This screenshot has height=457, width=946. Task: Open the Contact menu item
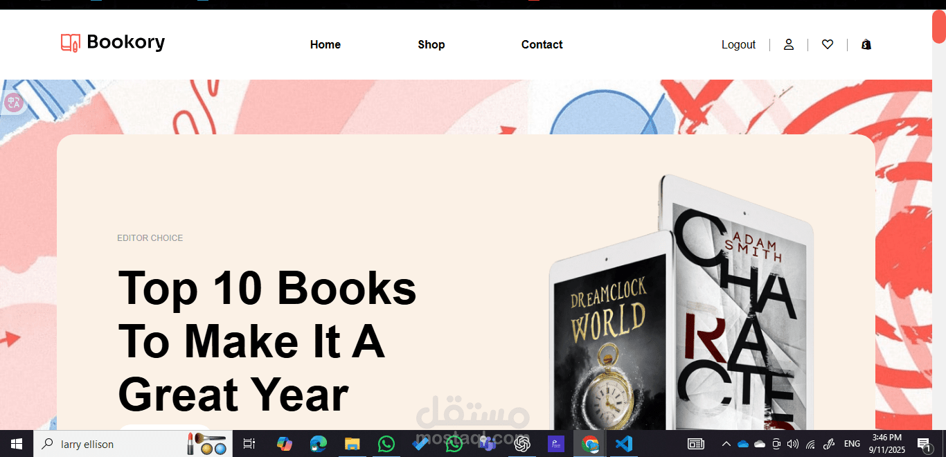pyautogui.click(x=542, y=44)
